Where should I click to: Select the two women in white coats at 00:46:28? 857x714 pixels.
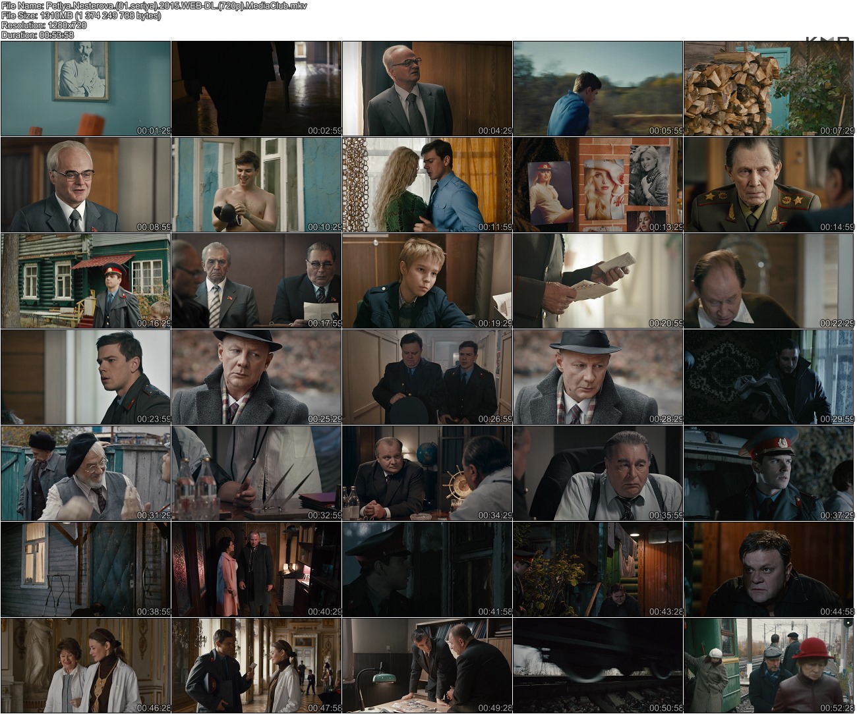click(86, 666)
